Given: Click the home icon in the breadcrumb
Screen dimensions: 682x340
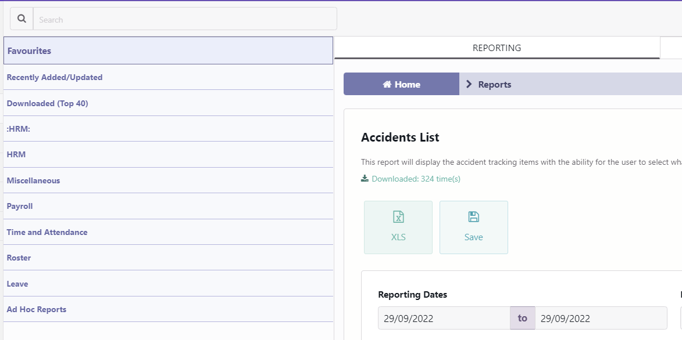Looking at the screenshot, I should pos(388,84).
